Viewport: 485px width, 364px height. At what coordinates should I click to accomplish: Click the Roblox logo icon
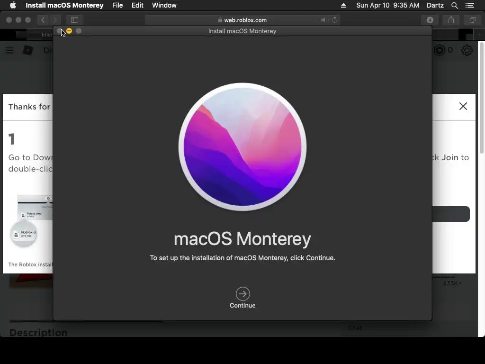pyautogui.click(x=28, y=50)
